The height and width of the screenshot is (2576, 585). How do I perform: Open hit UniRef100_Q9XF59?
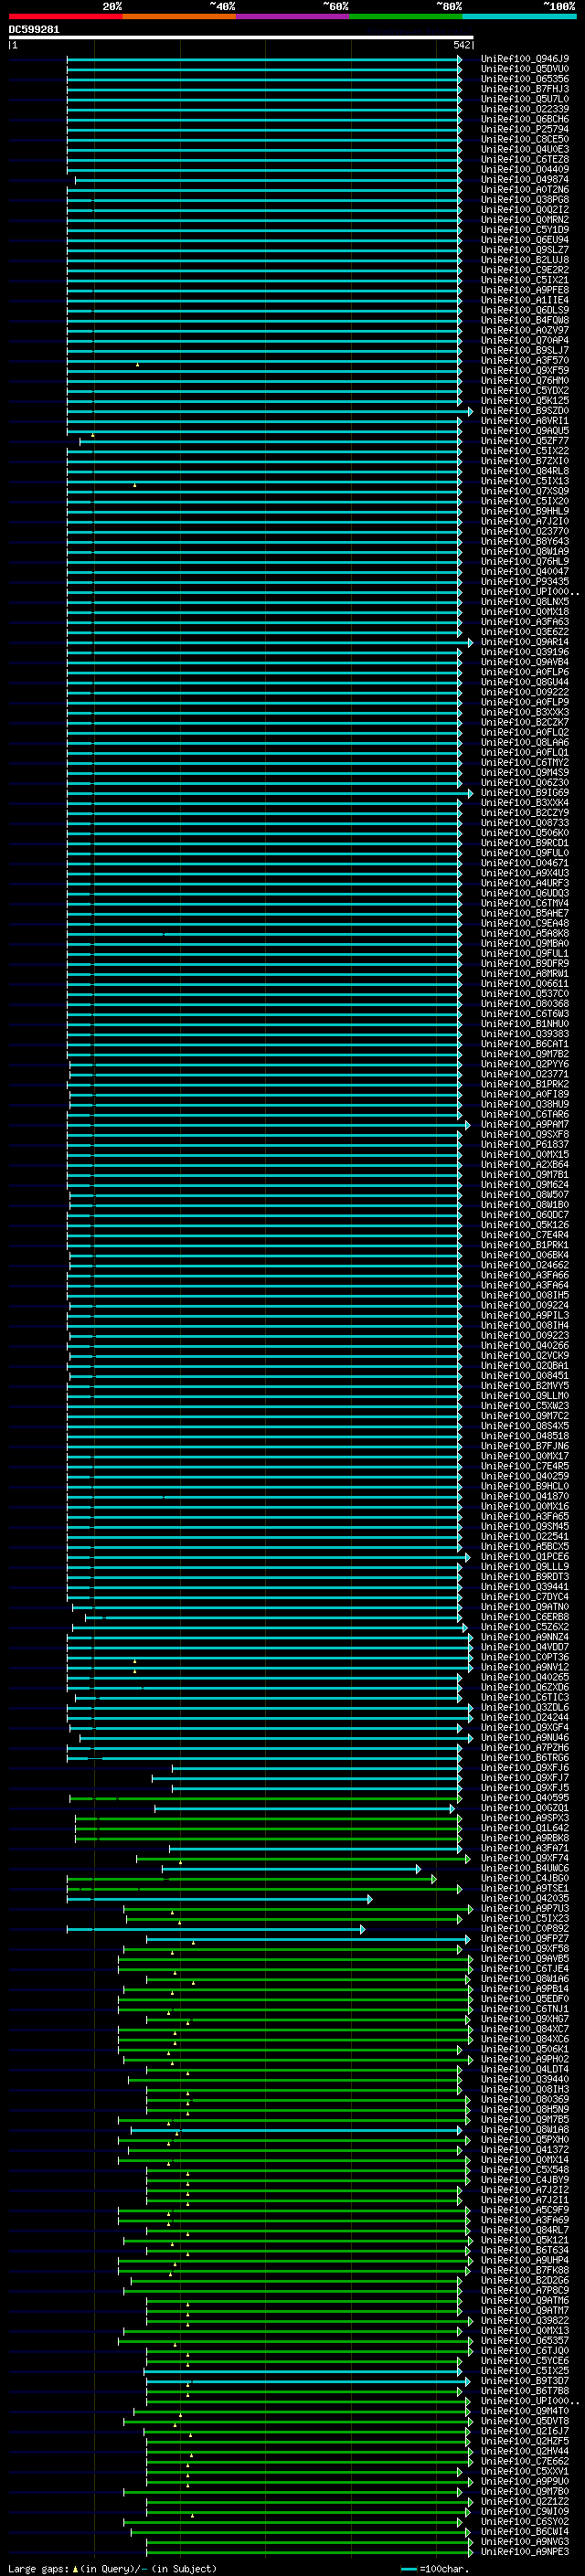click(525, 370)
